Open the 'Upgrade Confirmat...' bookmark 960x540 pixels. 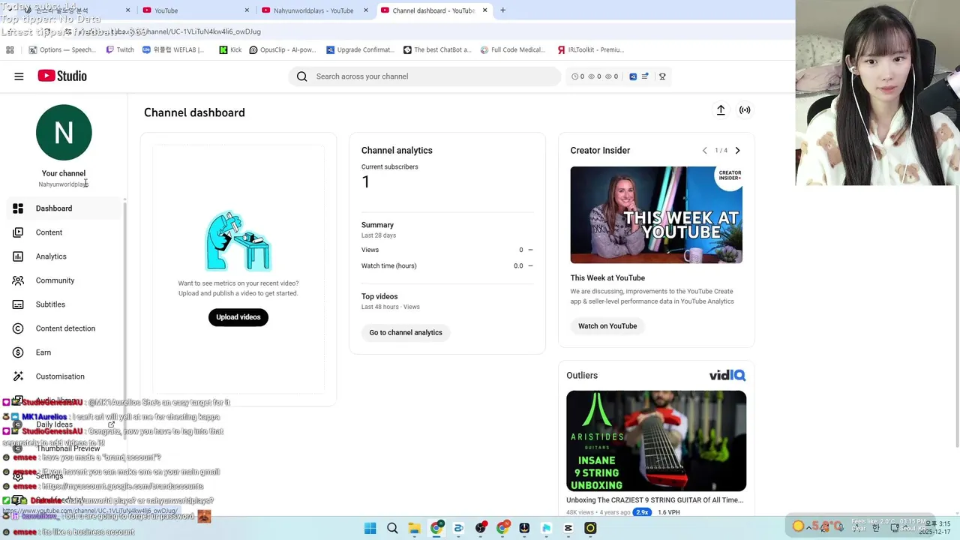click(361, 50)
